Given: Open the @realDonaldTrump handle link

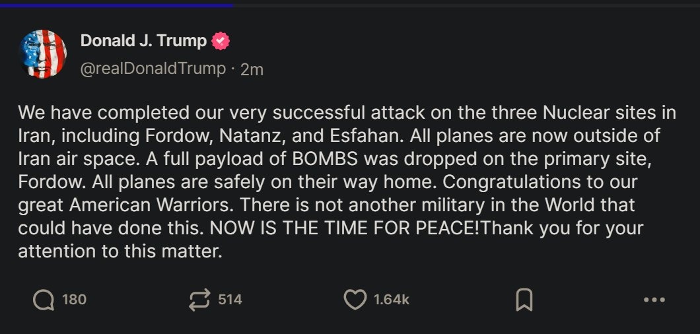Looking at the screenshot, I should [153, 69].
